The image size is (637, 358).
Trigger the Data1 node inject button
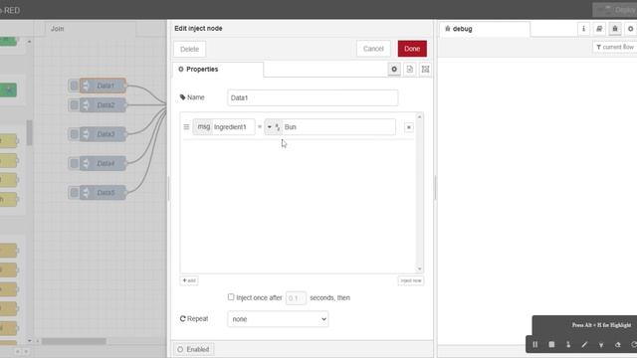[x=74, y=86]
